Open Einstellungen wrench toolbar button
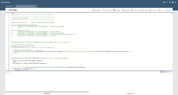This screenshot has height=95, width=178. [117, 10]
